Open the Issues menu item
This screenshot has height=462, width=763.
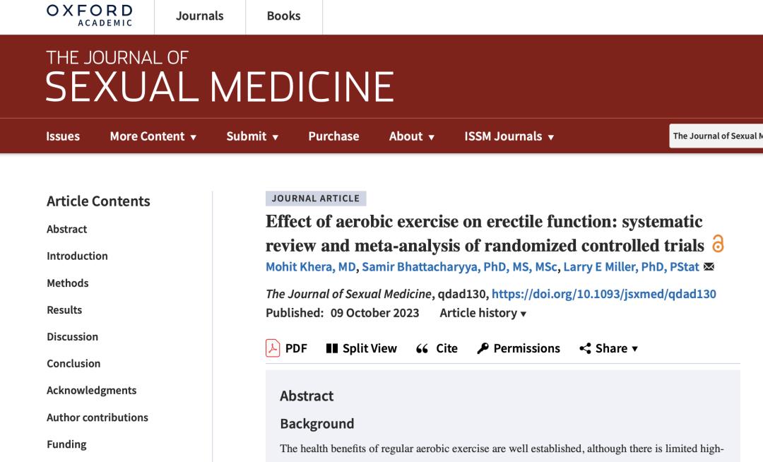point(63,136)
